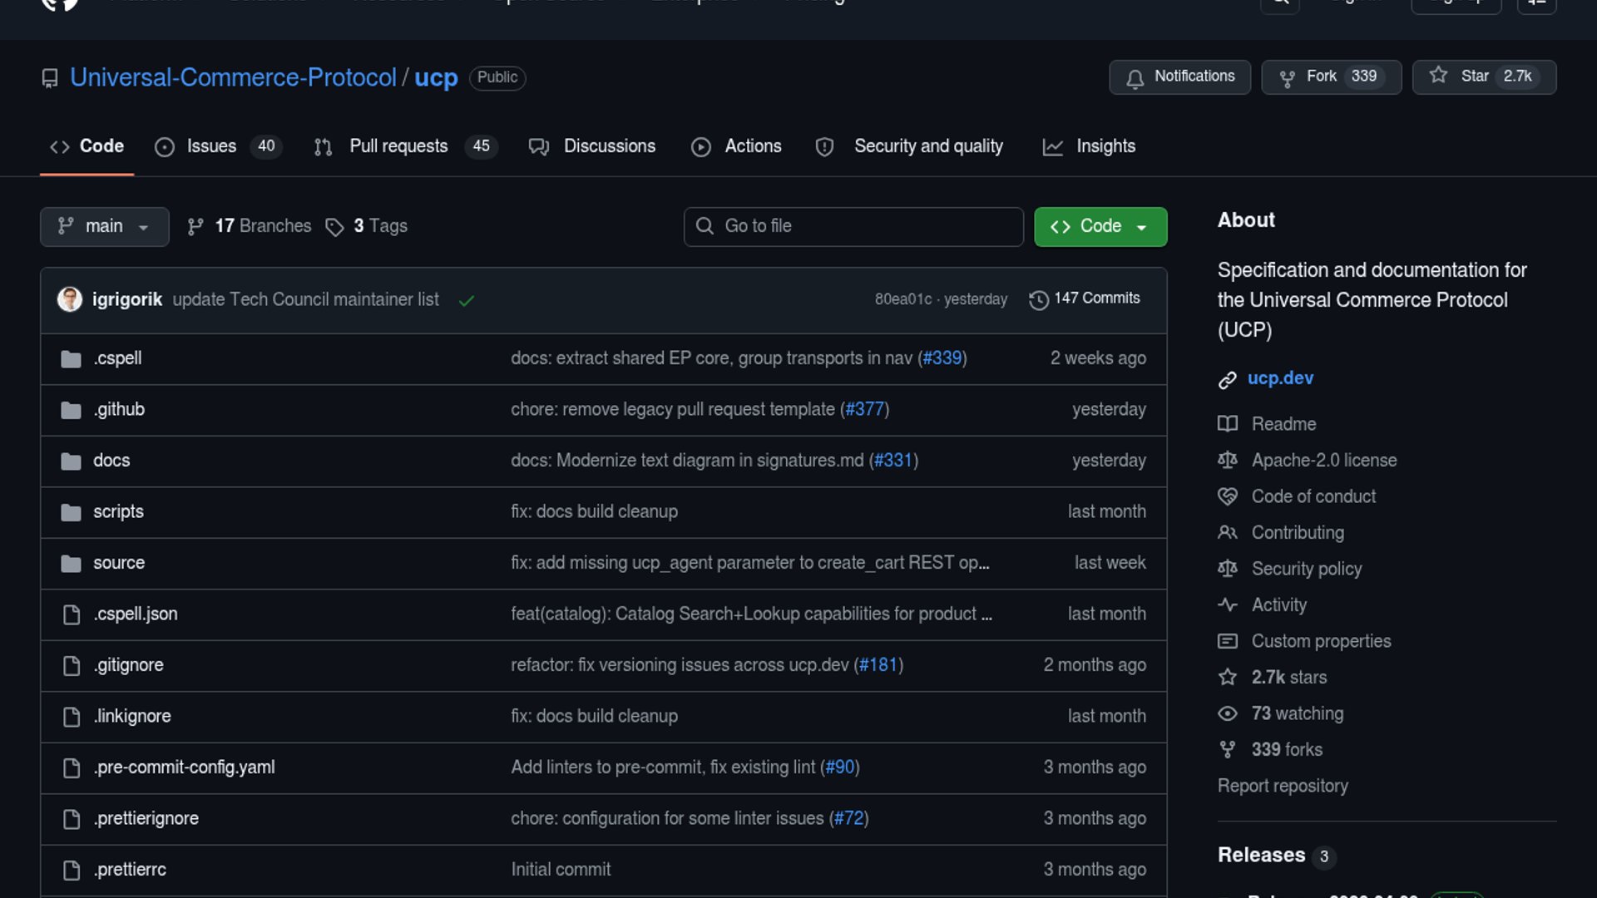The width and height of the screenshot is (1597, 898).
Task: Click the Readme book icon
Action: 1227,424
